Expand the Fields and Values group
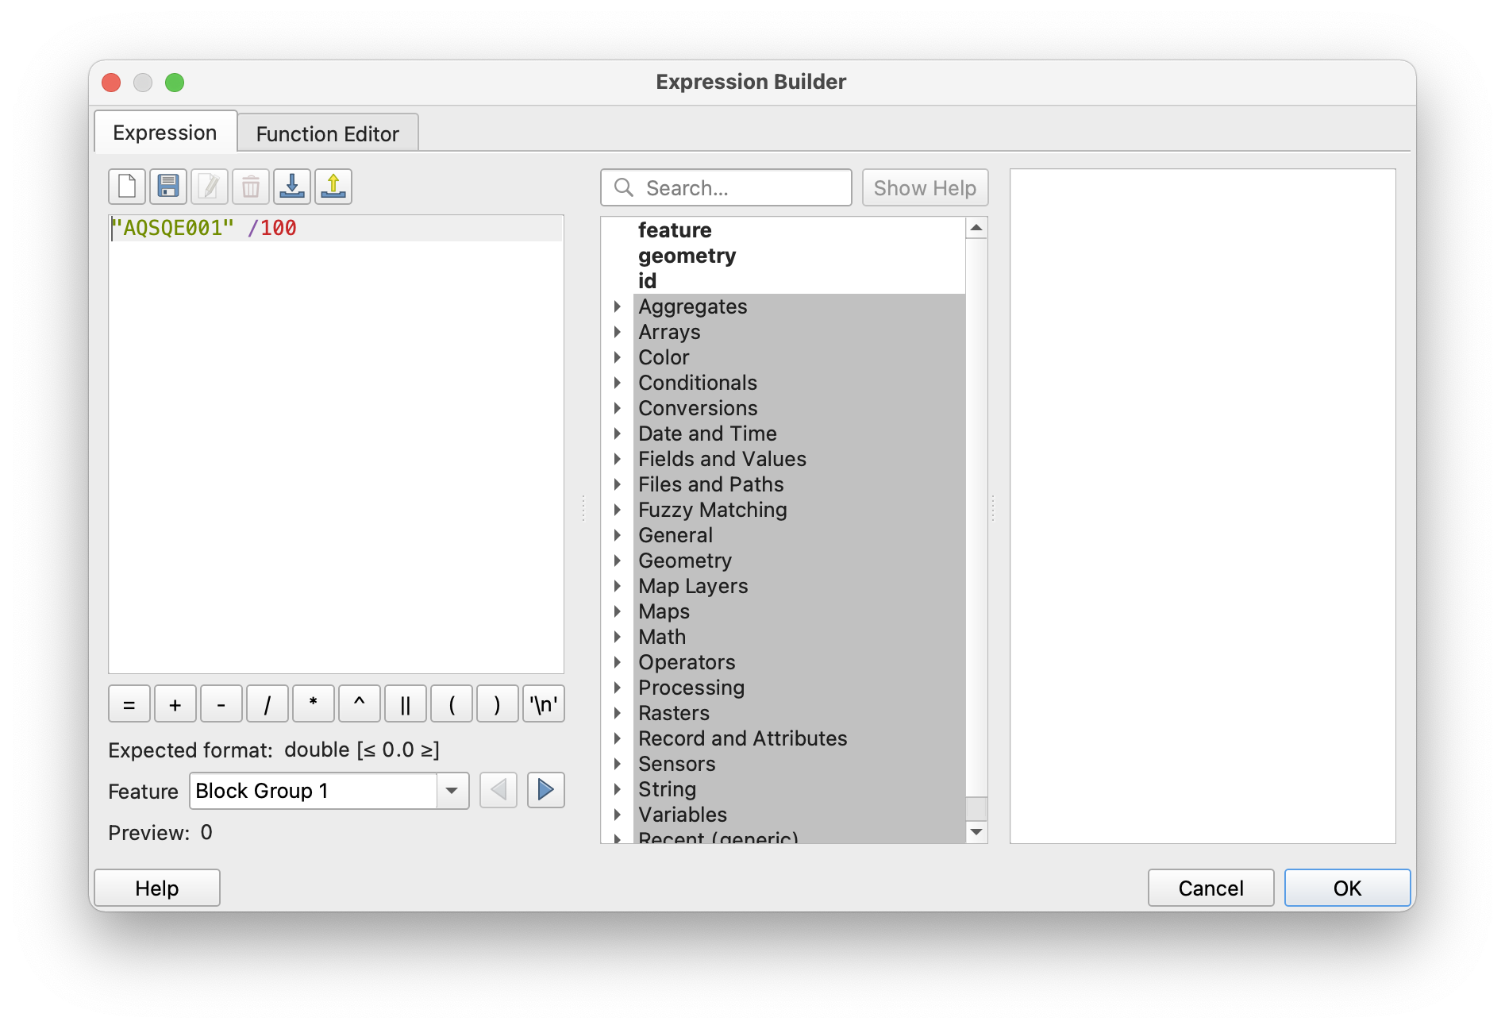This screenshot has width=1505, height=1029. click(618, 459)
